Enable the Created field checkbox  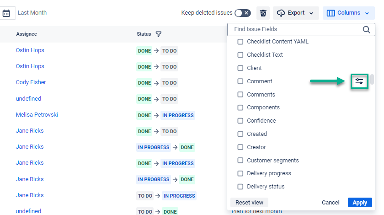point(240,134)
